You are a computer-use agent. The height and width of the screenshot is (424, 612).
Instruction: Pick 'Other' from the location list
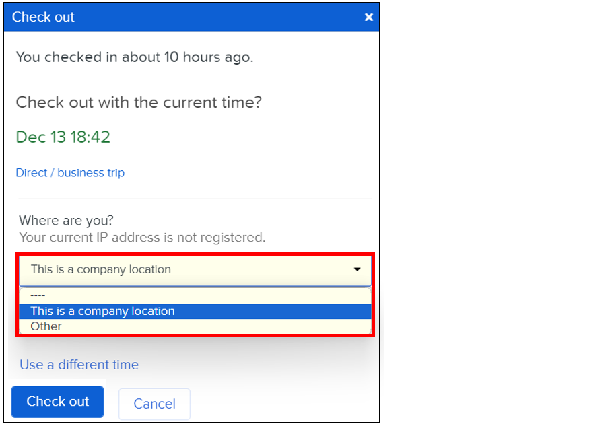[x=46, y=326]
